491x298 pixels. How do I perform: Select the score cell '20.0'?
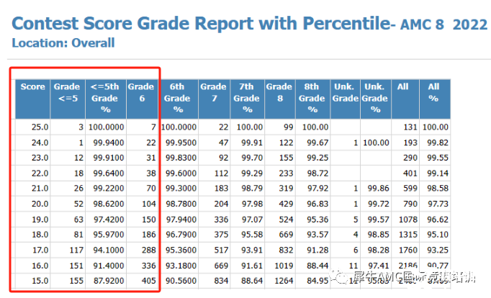click(40, 204)
